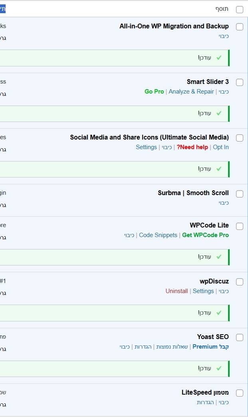Open WPCode Code Snippets link
The image size is (248, 417).
(158, 235)
